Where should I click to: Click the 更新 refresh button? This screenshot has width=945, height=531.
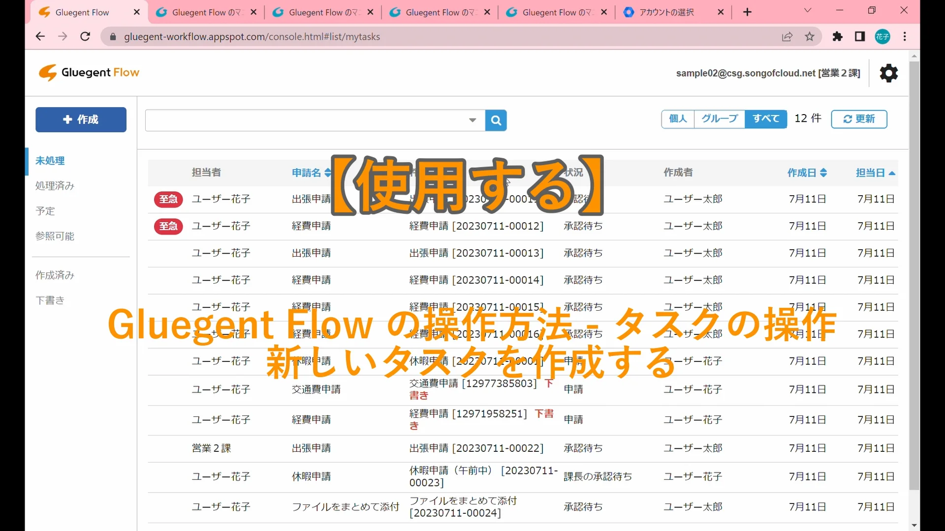point(859,119)
